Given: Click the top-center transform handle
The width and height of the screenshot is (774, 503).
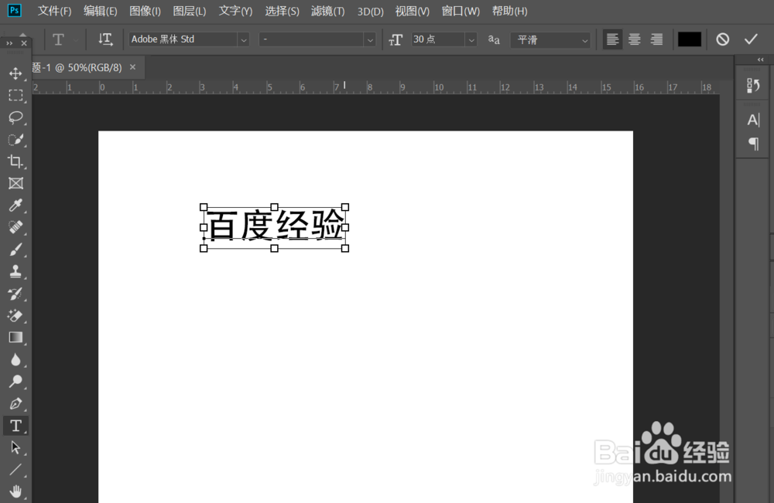Looking at the screenshot, I should (275, 207).
